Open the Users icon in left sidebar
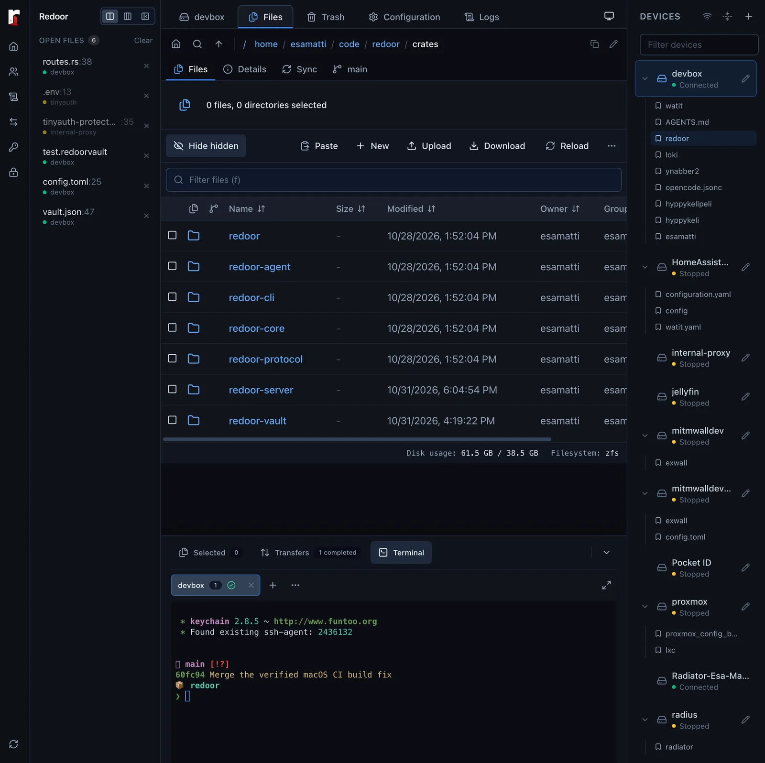The width and height of the screenshot is (765, 763). (x=13, y=72)
